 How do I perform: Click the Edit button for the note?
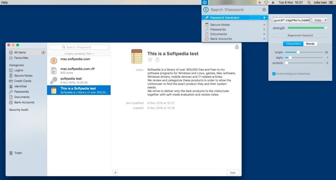(x=233, y=172)
